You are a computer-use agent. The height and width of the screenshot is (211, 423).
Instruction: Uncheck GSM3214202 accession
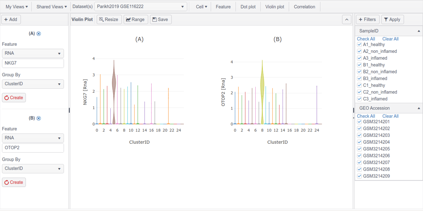[x=359, y=129]
